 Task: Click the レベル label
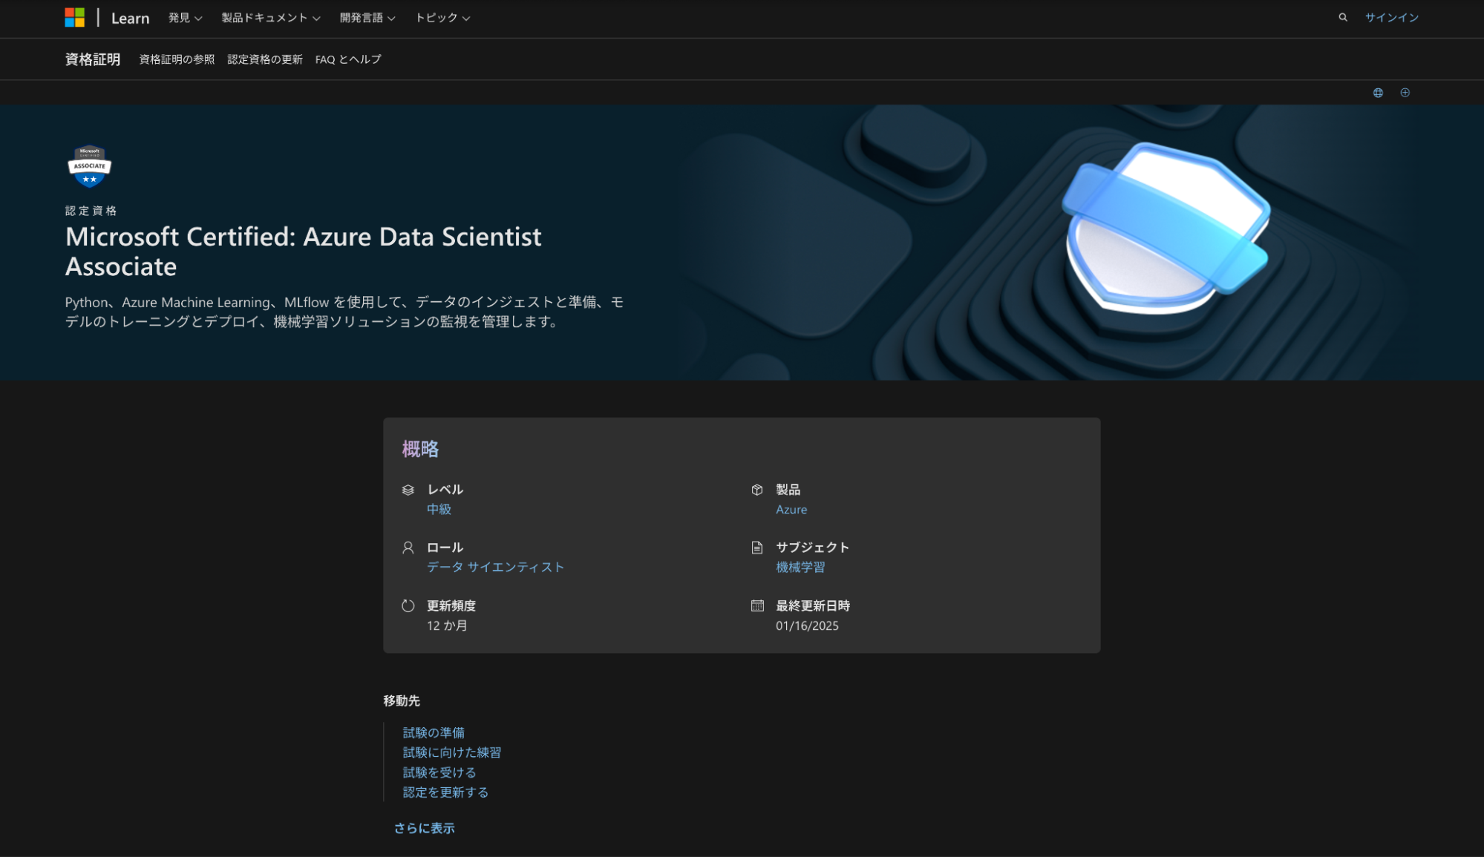pyautogui.click(x=445, y=490)
